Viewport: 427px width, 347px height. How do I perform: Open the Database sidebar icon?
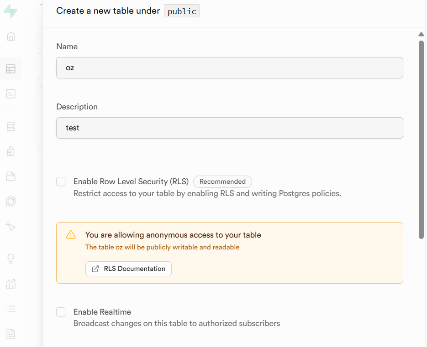click(x=11, y=126)
